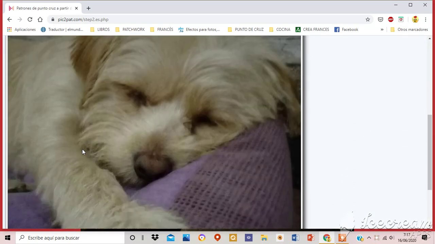Click the page vertical scrollbar thumb

point(430,152)
